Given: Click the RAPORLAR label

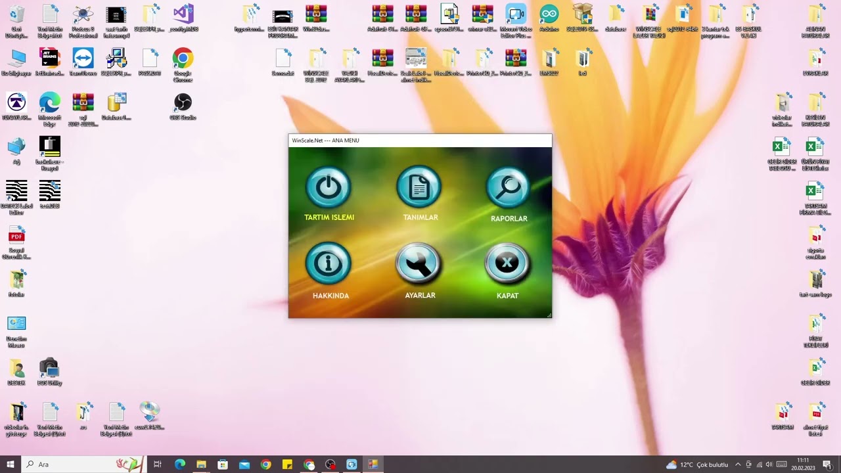Looking at the screenshot, I should click(509, 219).
